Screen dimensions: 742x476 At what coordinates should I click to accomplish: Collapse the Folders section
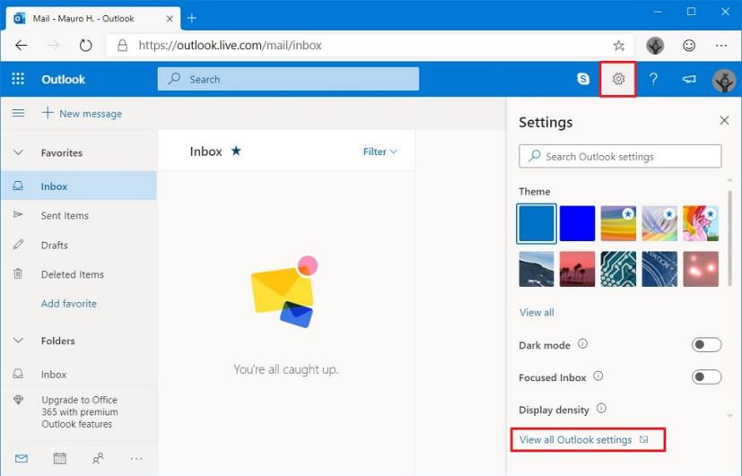(19, 341)
